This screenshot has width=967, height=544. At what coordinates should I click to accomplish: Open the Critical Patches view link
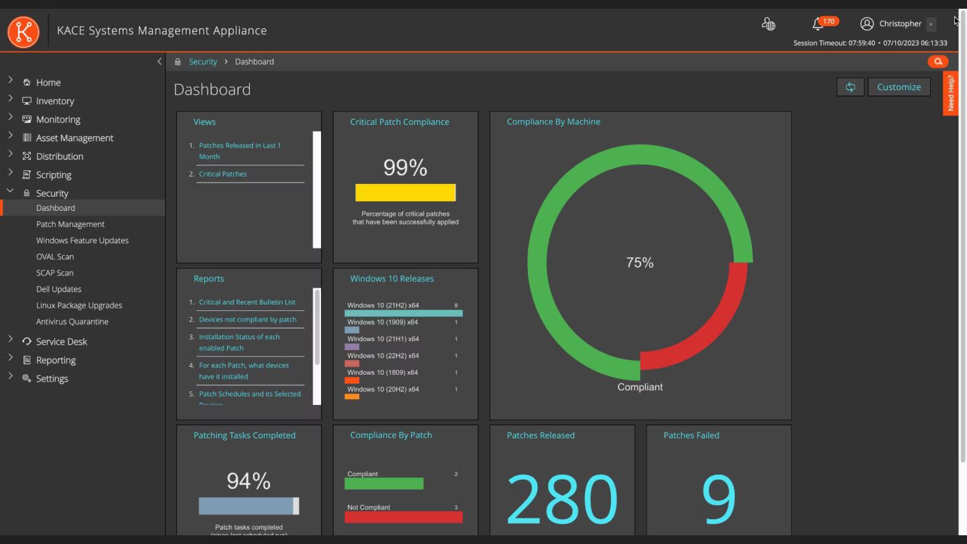click(x=223, y=174)
